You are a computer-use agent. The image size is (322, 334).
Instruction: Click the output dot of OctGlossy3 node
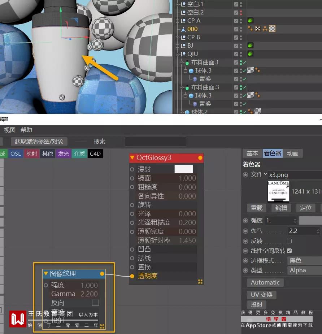pos(200,158)
